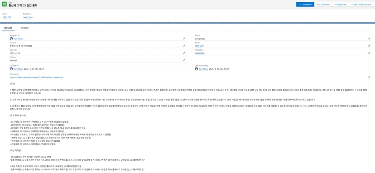
Task: Click Assigned To Yun Yong avatar
Action: 11,38
